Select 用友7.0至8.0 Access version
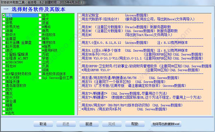The height and width of the screenshot is (132, 215). click(x=80, y=43)
